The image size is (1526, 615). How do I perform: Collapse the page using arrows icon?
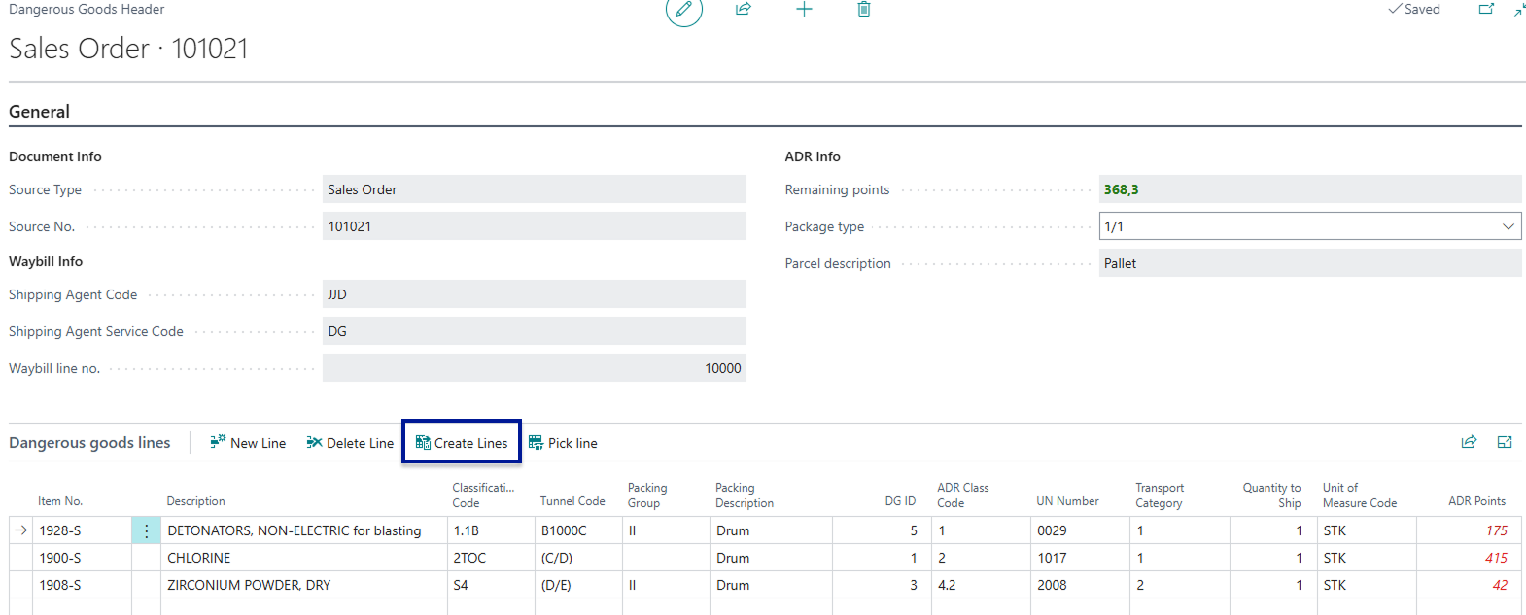pos(1519,10)
